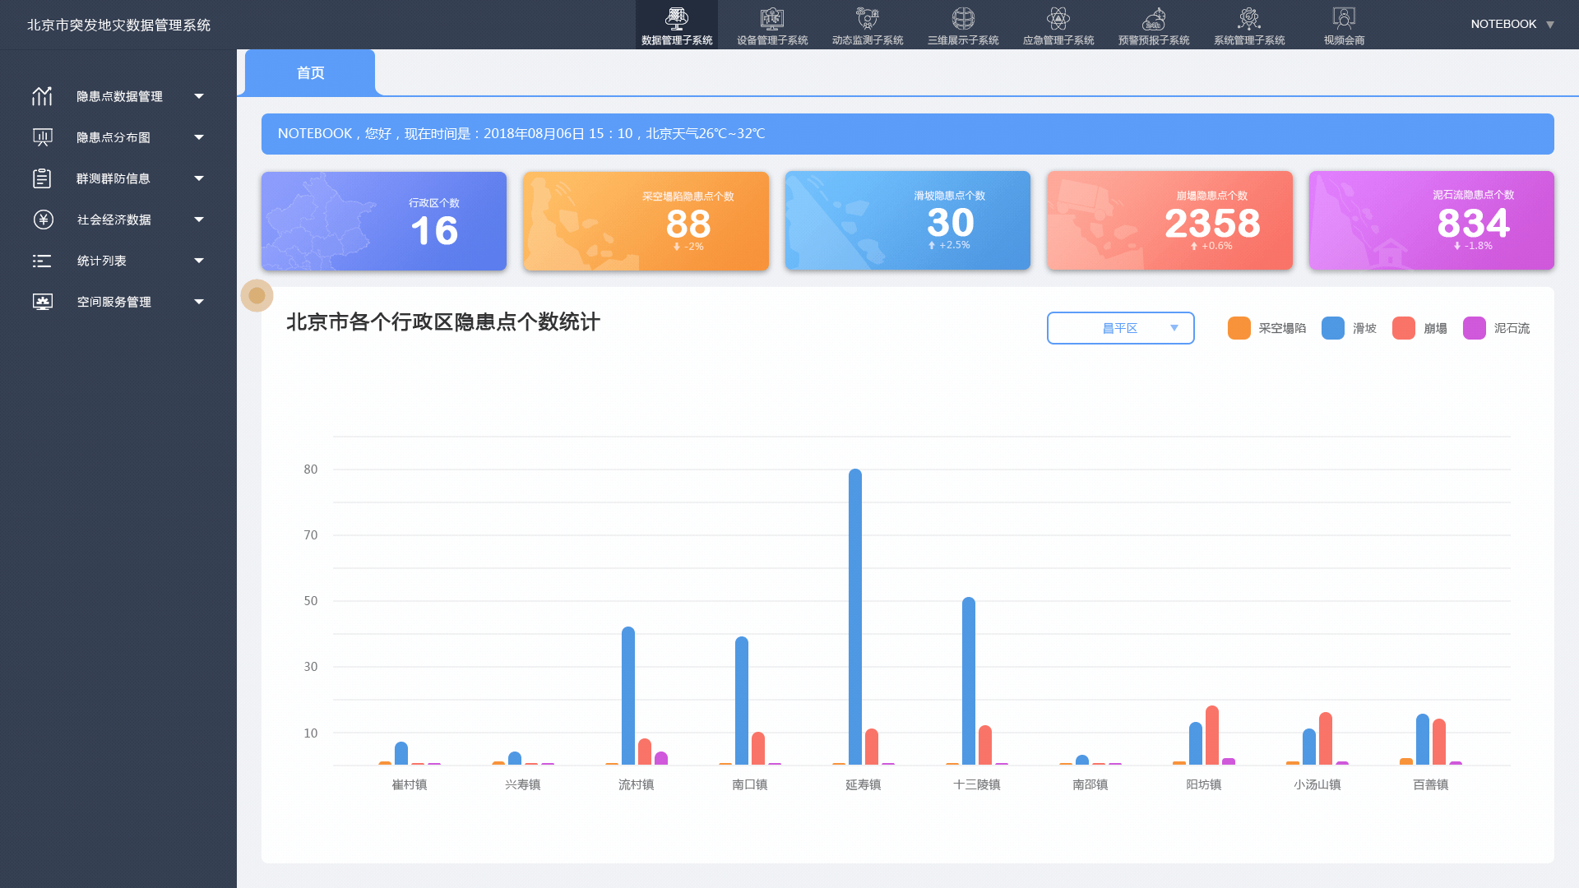Open the 数据管理子系统 module icon

[676, 21]
